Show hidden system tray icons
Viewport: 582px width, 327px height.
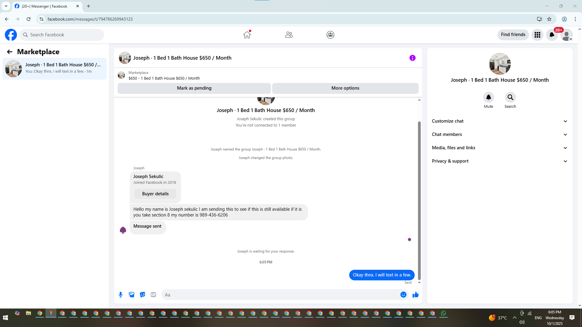[x=515, y=318]
